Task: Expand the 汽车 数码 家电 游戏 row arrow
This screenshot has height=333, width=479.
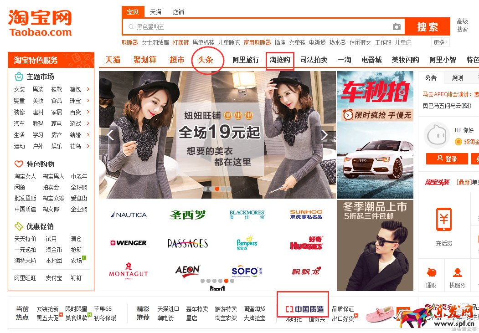Action: (x=88, y=123)
